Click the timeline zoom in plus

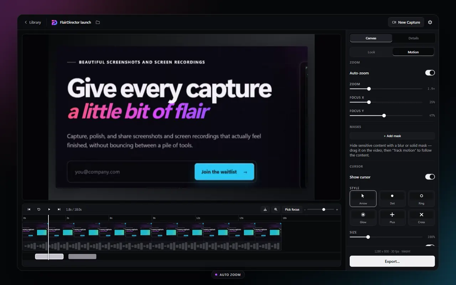[x=337, y=209]
